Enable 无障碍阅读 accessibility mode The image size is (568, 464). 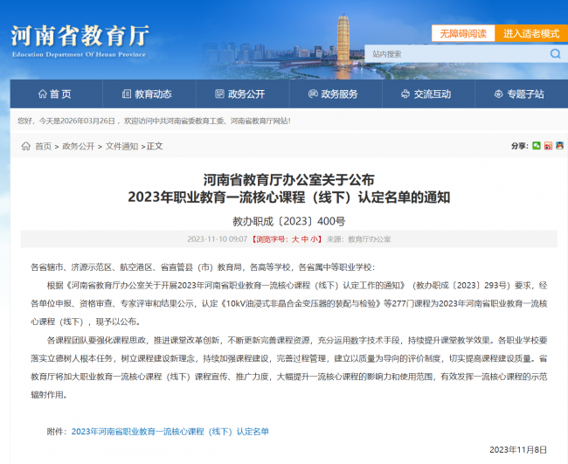pos(462,33)
